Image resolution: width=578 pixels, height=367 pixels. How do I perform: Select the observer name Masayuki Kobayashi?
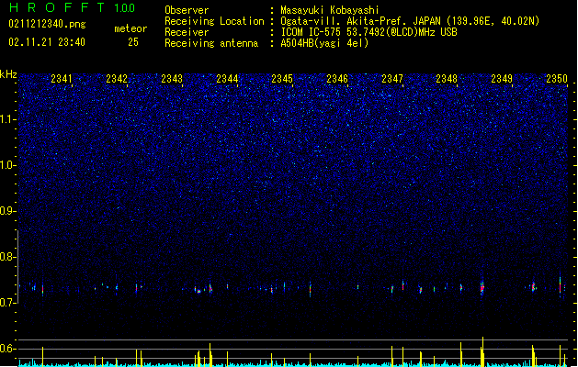point(330,10)
